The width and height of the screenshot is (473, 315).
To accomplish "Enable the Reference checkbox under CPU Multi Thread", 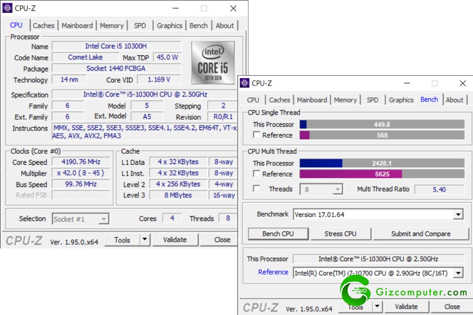I will point(256,174).
